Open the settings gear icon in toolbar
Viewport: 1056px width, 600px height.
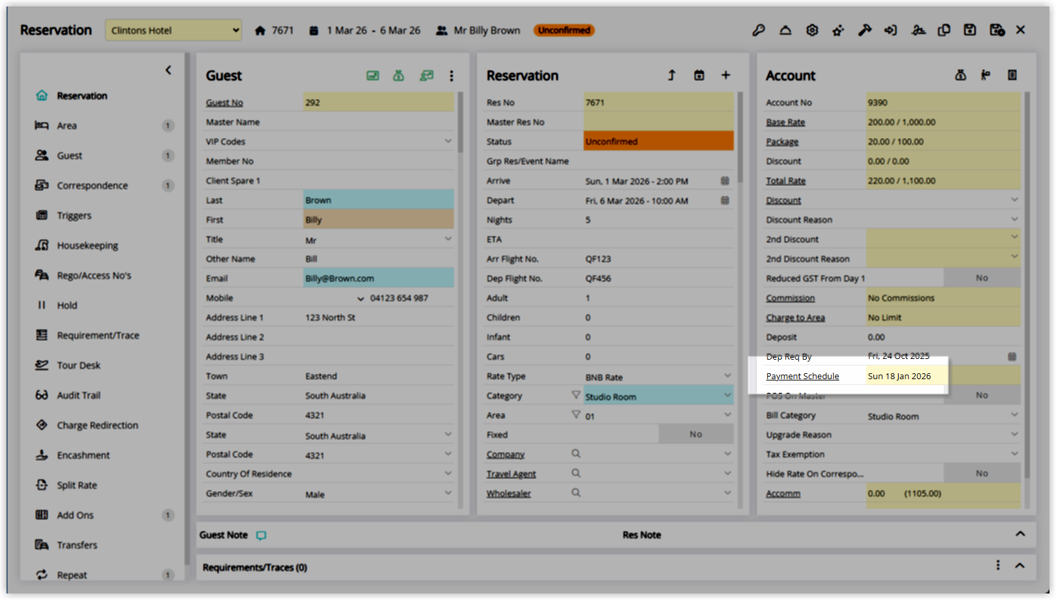tap(812, 30)
